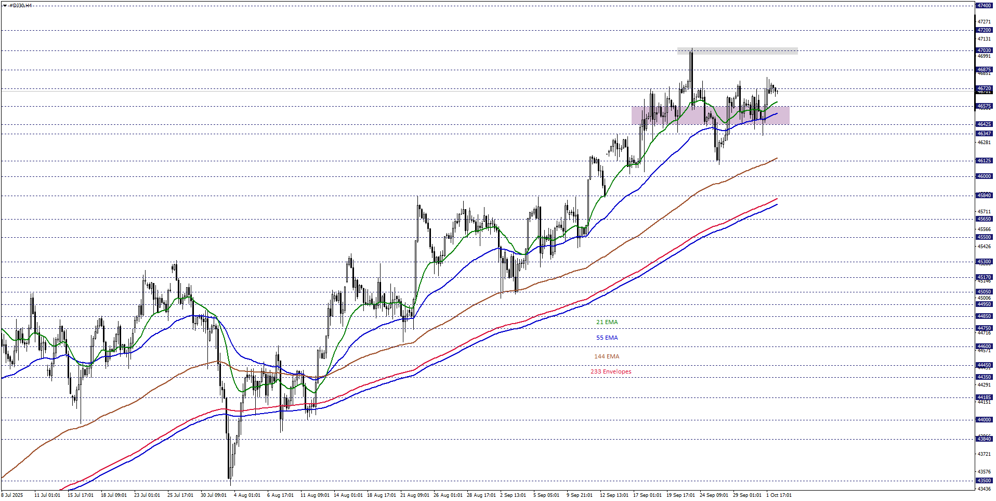Screen dimensions: 996x501
Task: Click the 47030 price level tag
Action: (x=984, y=50)
